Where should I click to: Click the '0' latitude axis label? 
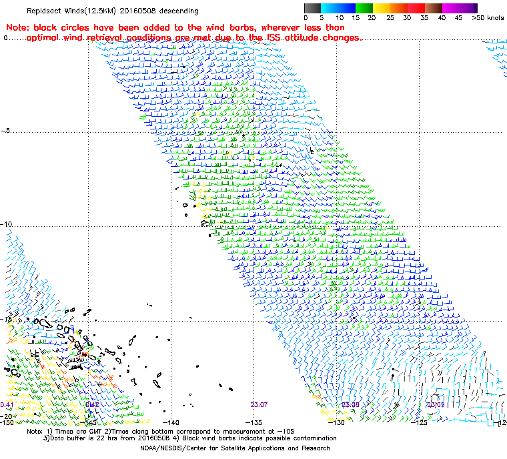[x=5, y=38]
